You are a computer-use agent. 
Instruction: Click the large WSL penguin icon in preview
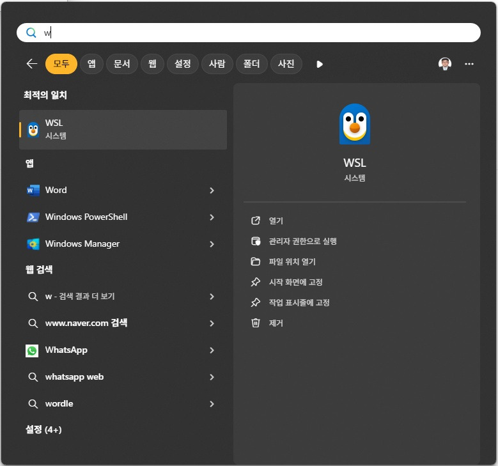(355, 124)
